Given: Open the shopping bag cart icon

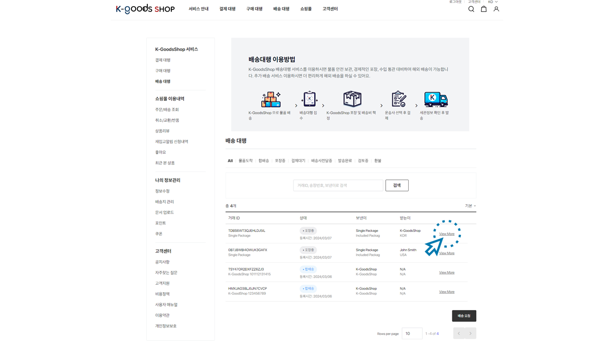Looking at the screenshot, I should coord(484,9).
